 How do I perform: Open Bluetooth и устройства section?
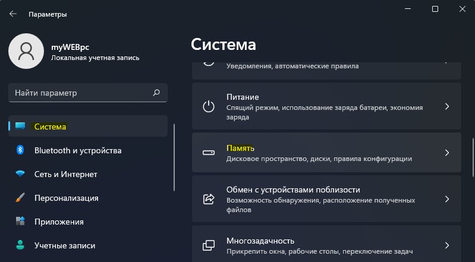[x=88, y=150]
